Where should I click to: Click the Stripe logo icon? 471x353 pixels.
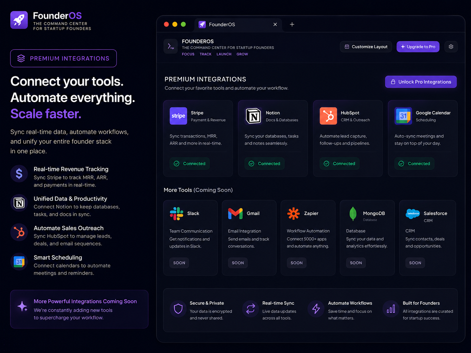coord(178,116)
